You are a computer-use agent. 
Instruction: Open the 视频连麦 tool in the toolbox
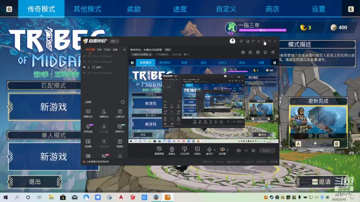click(88, 128)
